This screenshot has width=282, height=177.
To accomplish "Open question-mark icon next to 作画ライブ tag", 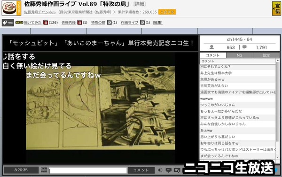I will coord(142,23).
